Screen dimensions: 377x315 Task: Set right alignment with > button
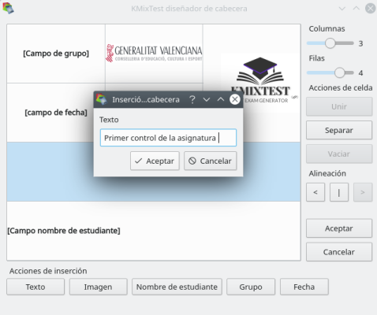[x=363, y=192]
